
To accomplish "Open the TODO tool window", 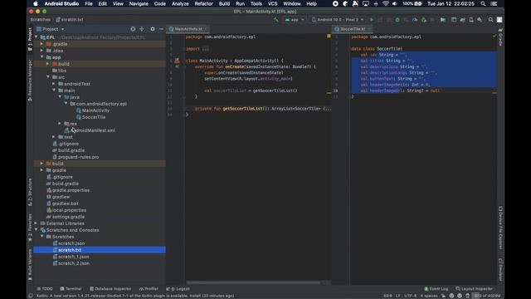I will tap(45, 289).
